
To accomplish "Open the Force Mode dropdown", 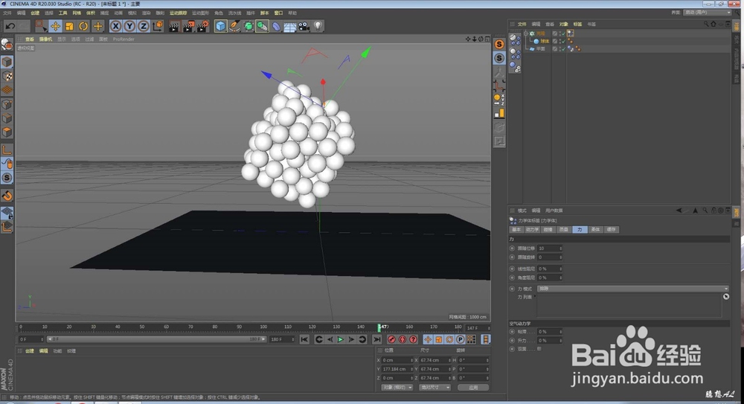I will [x=632, y=289].
